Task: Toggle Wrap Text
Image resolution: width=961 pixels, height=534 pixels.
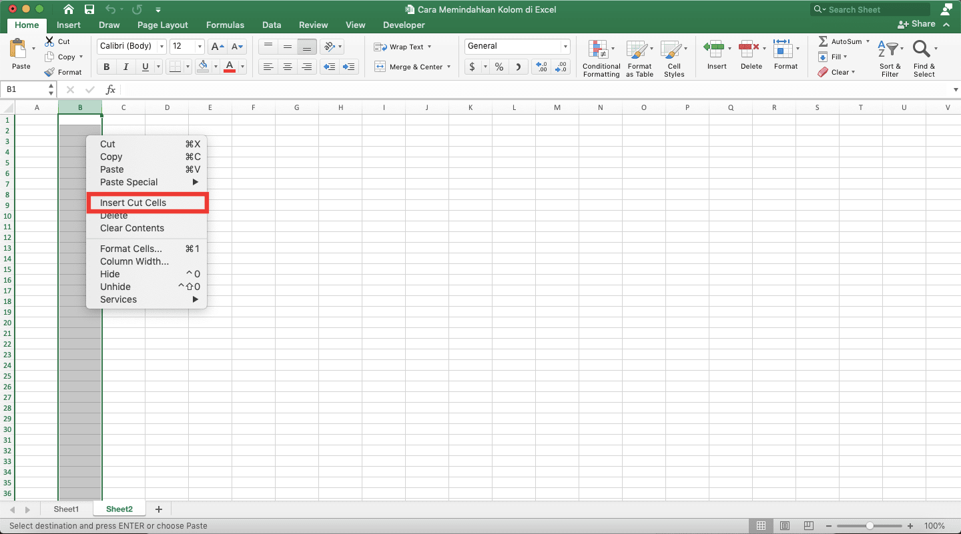Action: coord(402,47)
